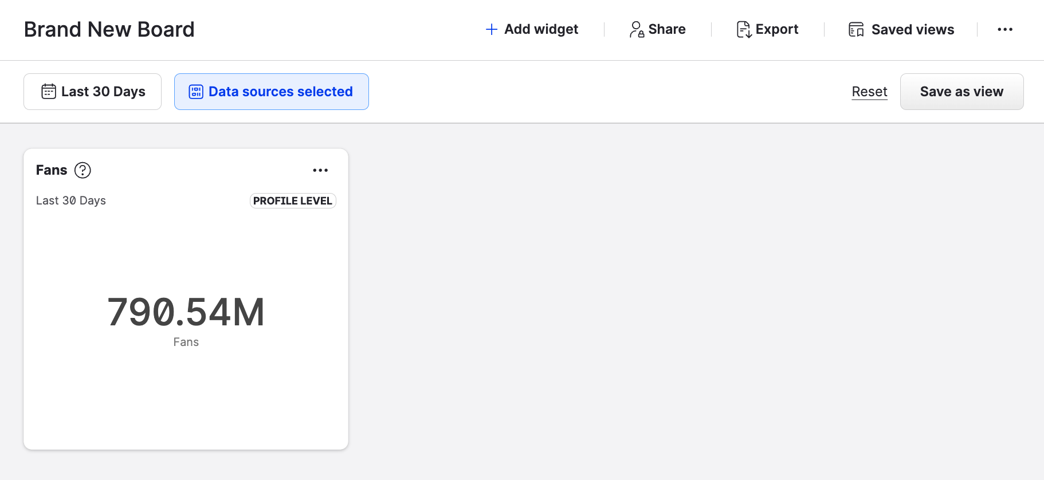Click the Brand New Board title
The width and height of the screenshot is (1044, 480).
click(109, 29)
